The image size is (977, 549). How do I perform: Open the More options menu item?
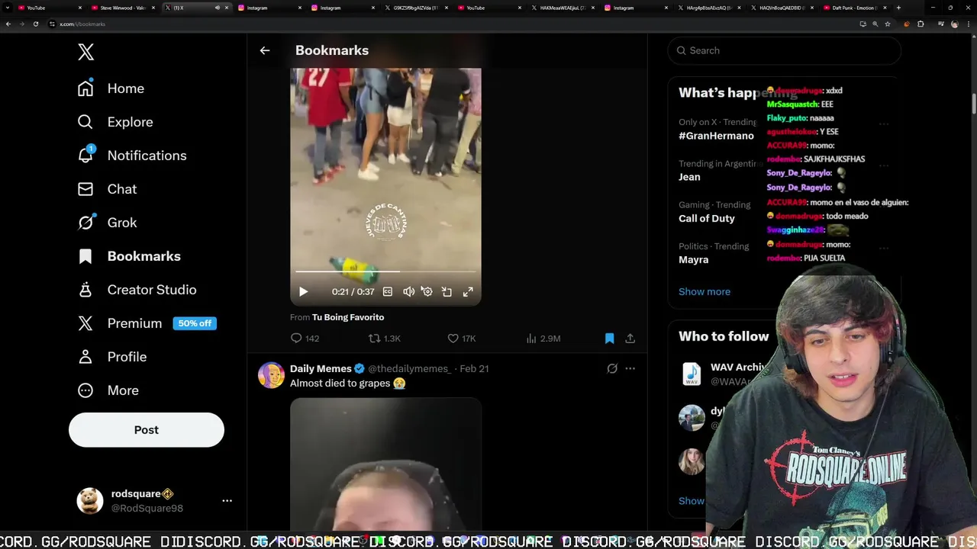point(108,390)
